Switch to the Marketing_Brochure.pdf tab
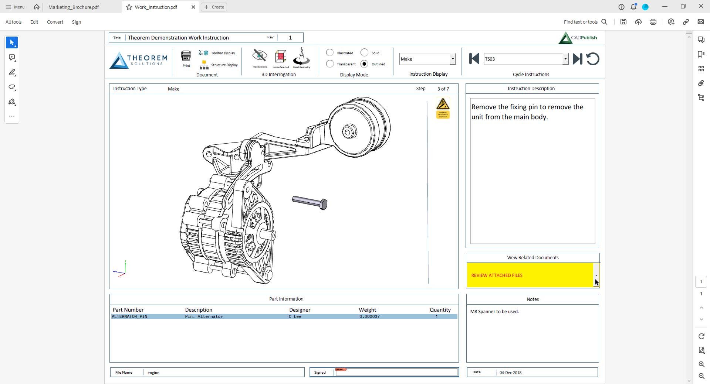The height and width of the screenshot is (384, 710). [x=74, y=7]
